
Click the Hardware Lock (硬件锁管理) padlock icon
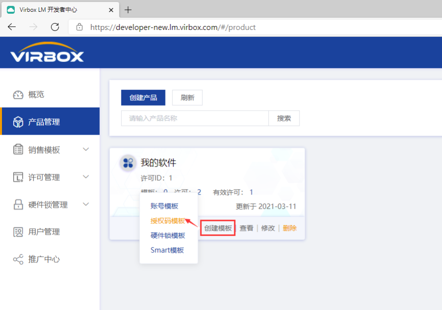18,204
